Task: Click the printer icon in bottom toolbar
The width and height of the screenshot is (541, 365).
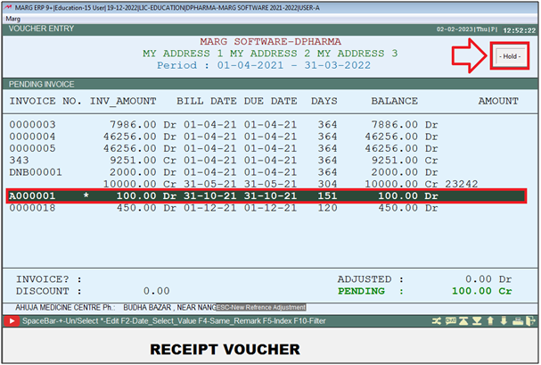Action: click(518, 321)
